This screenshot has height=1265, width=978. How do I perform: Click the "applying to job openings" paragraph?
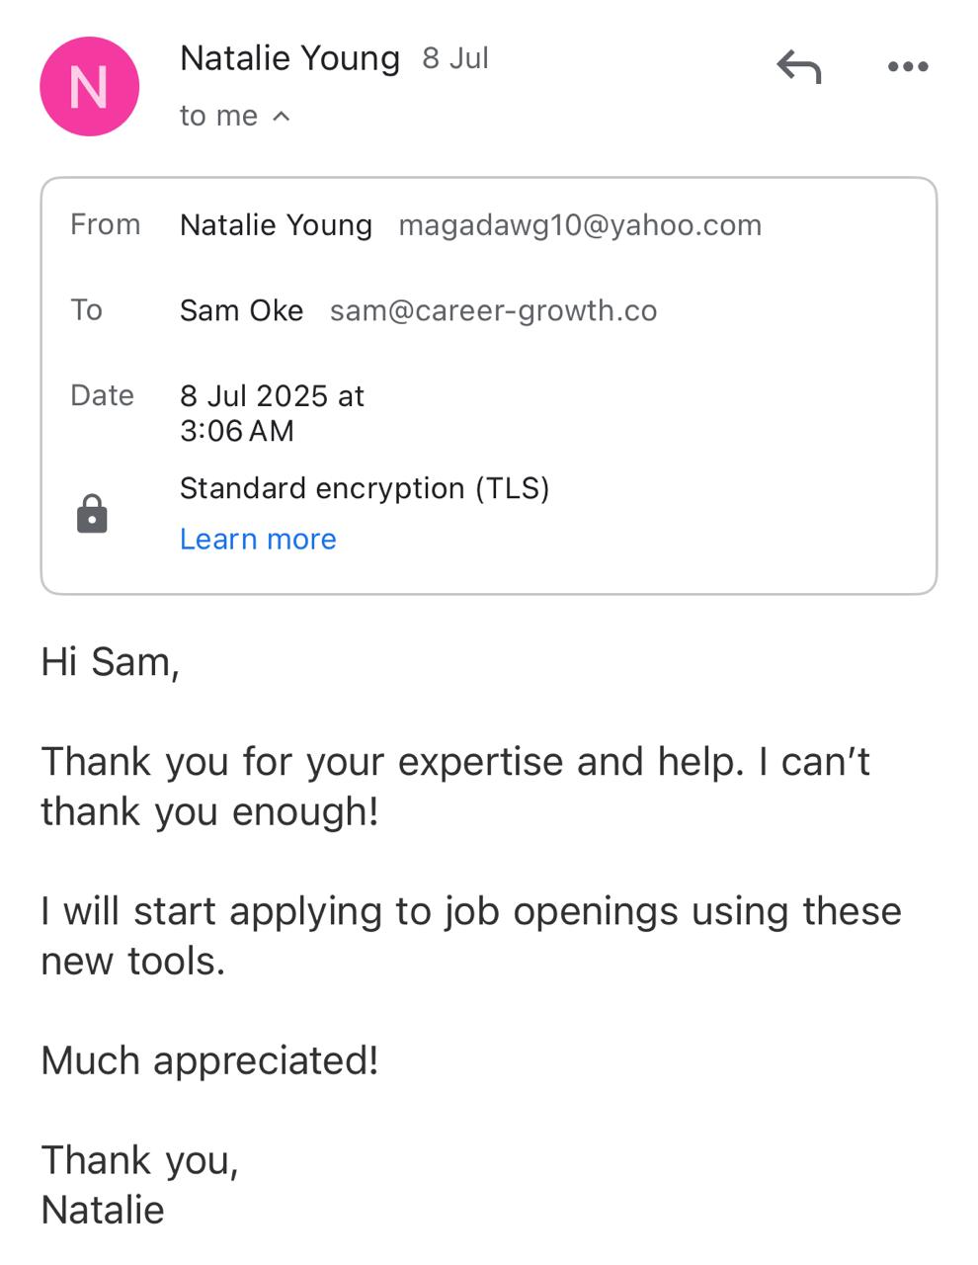click(470, 935)
